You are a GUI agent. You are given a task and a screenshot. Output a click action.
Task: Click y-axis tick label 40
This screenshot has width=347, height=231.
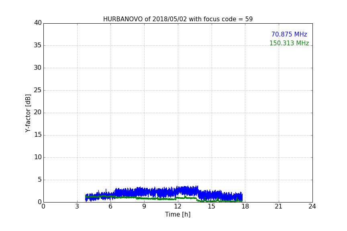pyautogui.click(x=38, y=23)
